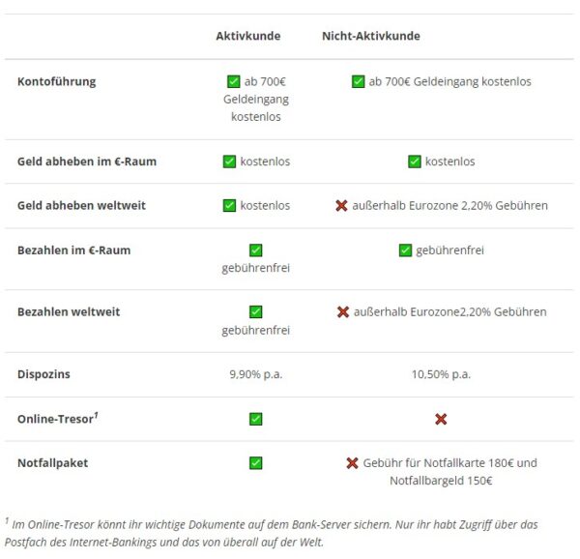This screenshot has width=580, height=559.
Task: Click Aktivkunde checkmark for Geld abheben im €-Raum
Action: click(229, 162)
